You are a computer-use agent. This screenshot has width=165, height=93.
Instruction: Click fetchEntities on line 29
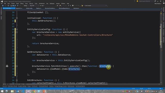pyautogui.click(x=59, y=66)
